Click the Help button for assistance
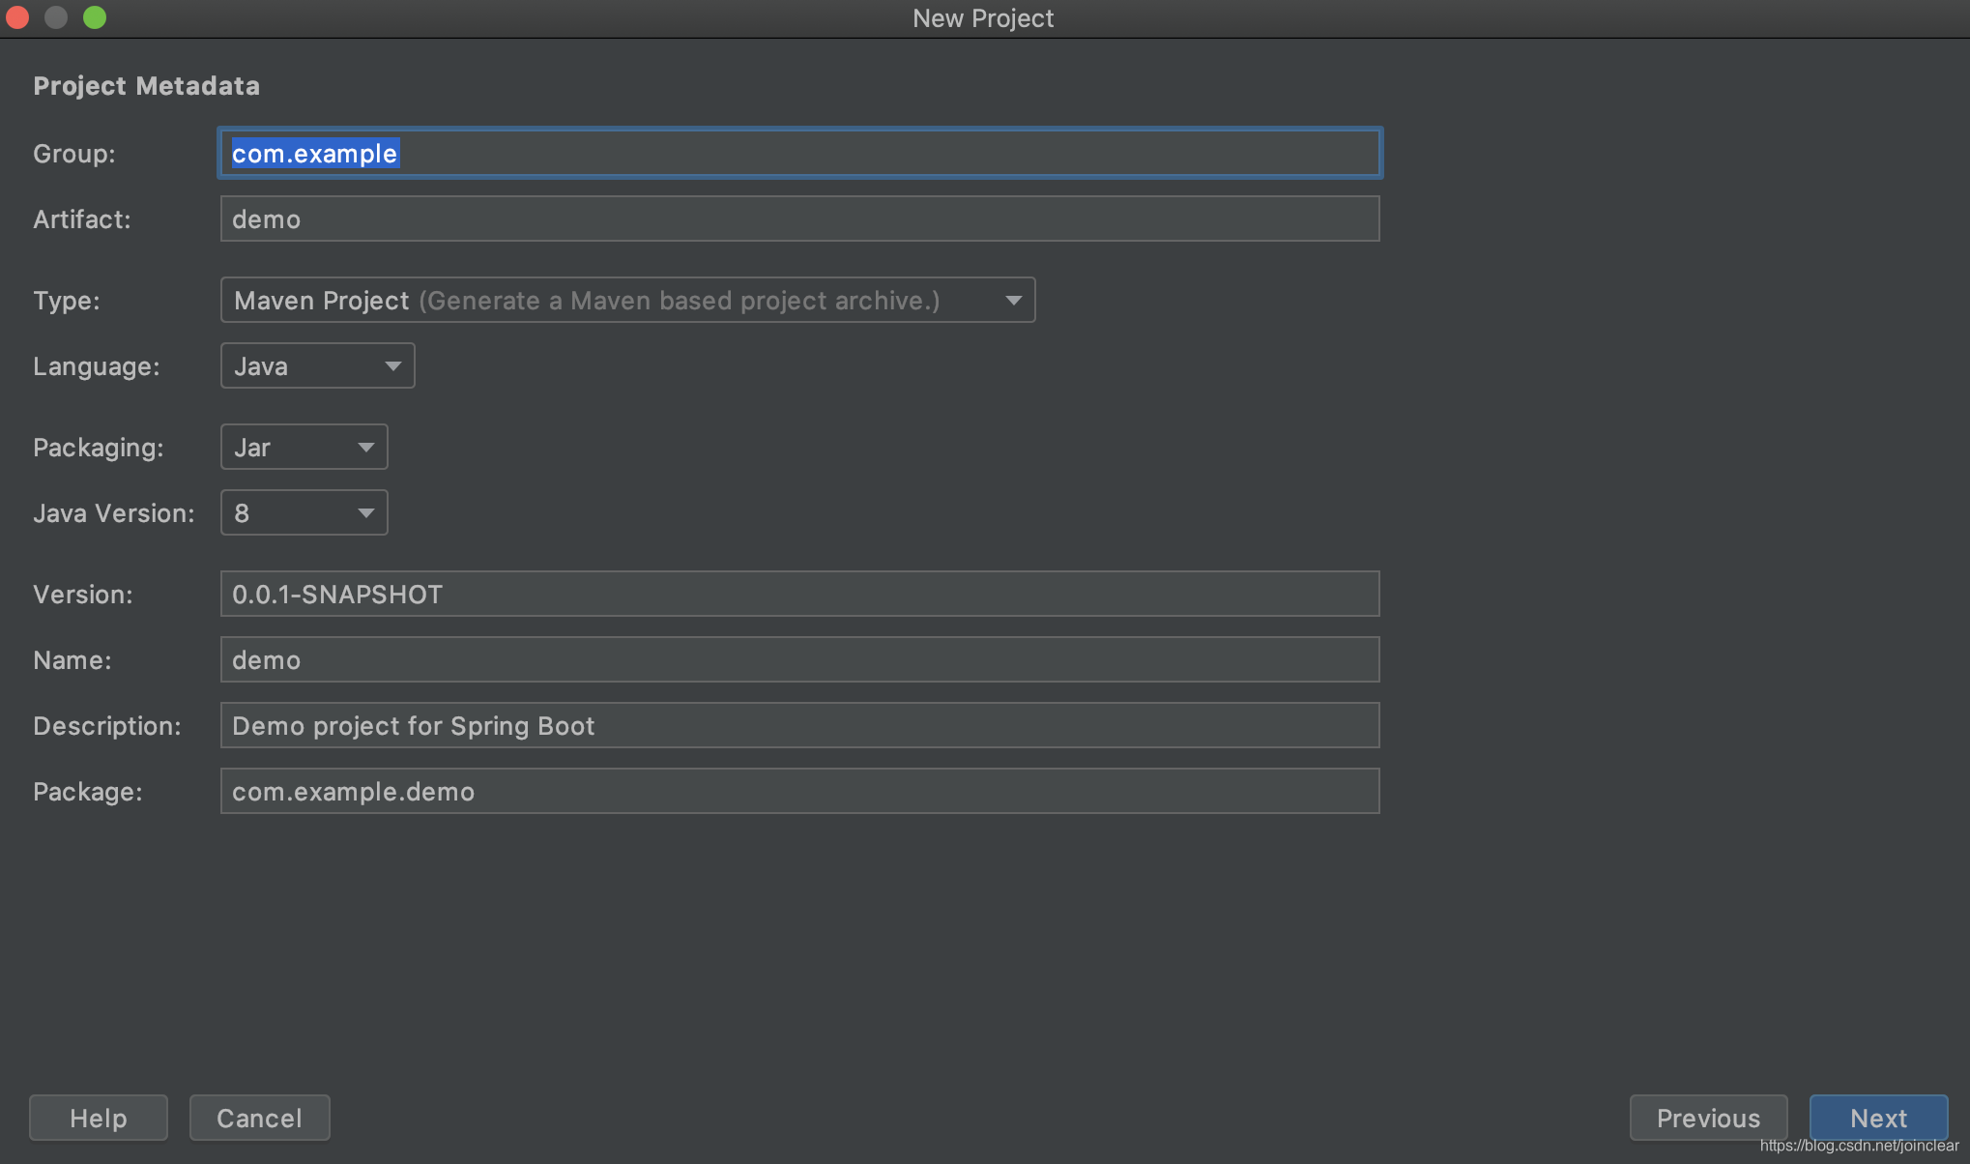 tap(99, 1117)
